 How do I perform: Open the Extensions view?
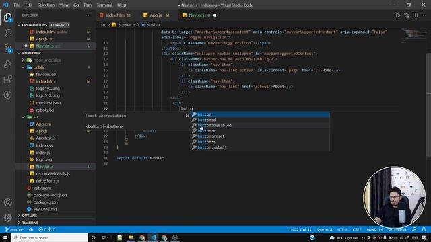[x=7, y=79]
